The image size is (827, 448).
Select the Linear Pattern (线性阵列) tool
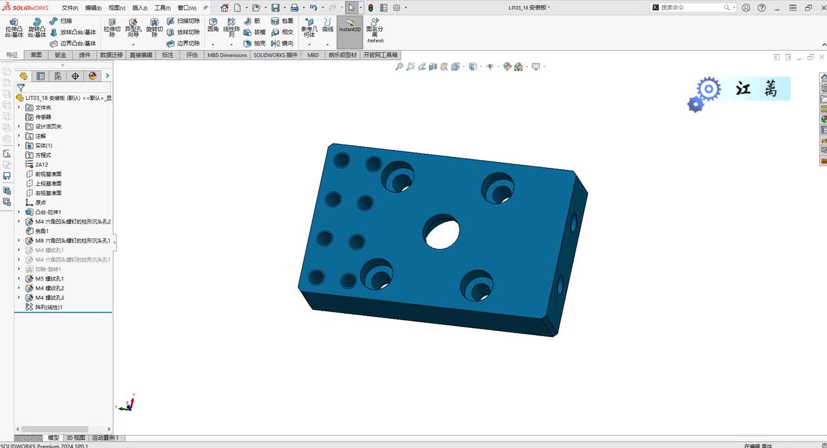click(x=231, y=27)
